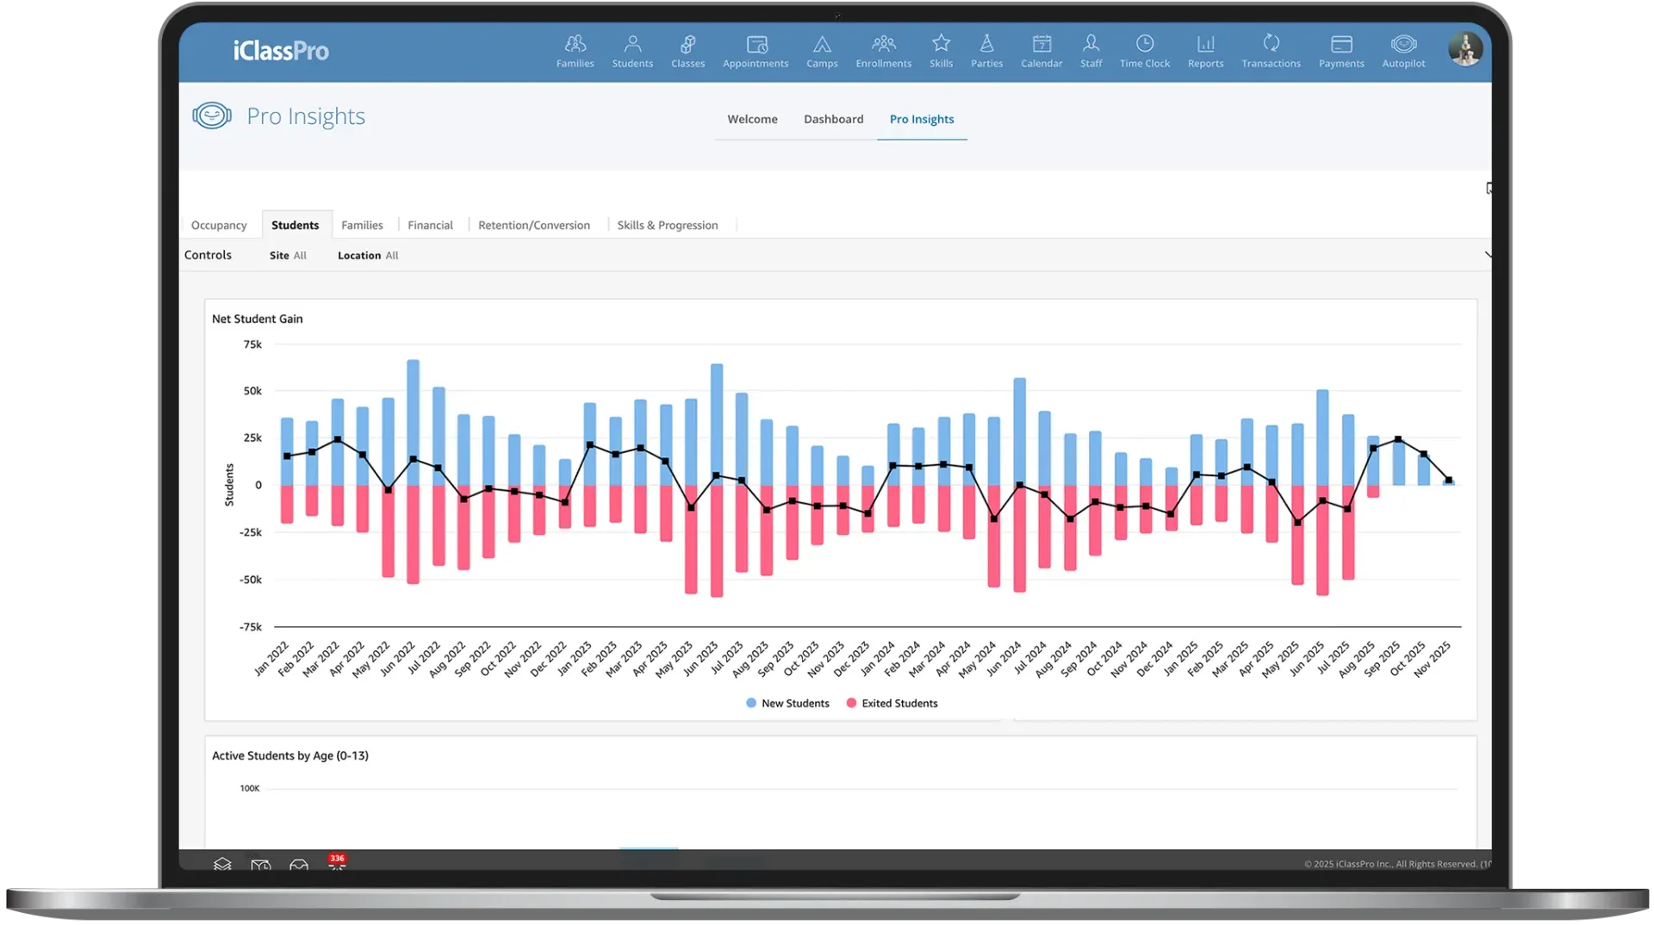Collapse the Controls bar chevron
Screen dimensions: 1654x925
coord(1487,255)
